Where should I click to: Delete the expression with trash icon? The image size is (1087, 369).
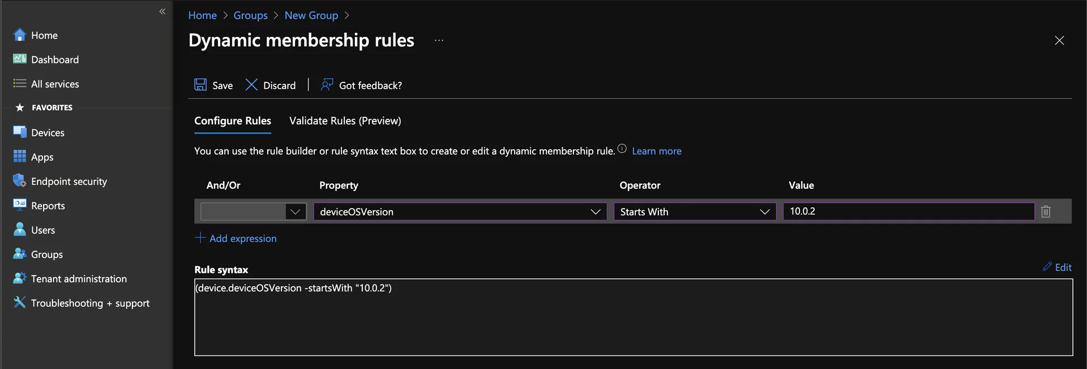(x=1046, y=211)
